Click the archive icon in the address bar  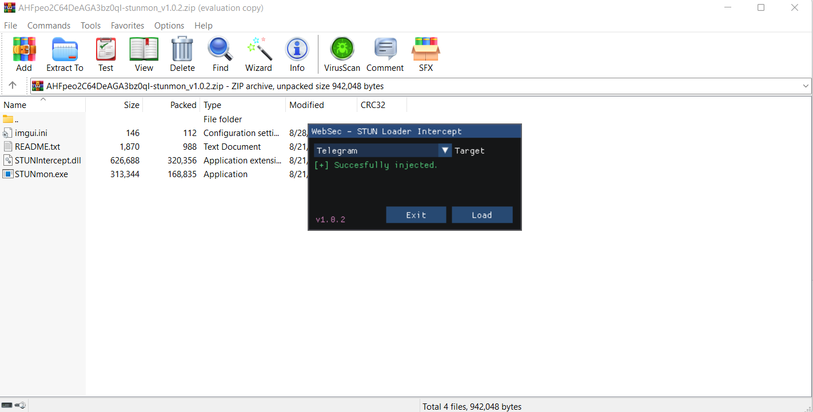(38, 86)
